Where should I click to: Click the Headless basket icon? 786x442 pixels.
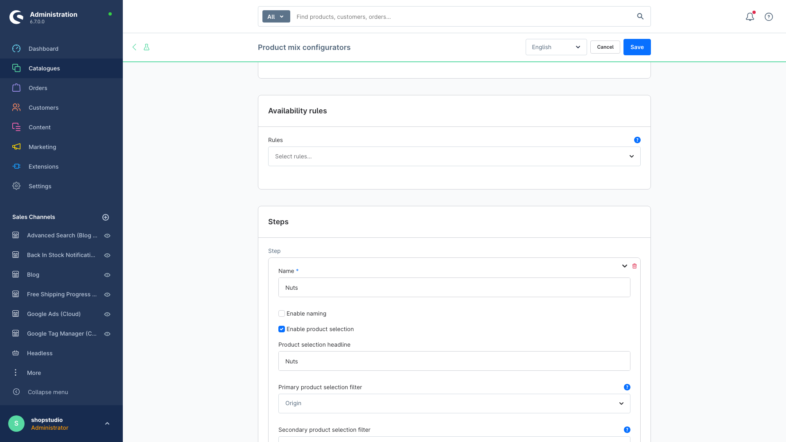[x=16, y=353]
